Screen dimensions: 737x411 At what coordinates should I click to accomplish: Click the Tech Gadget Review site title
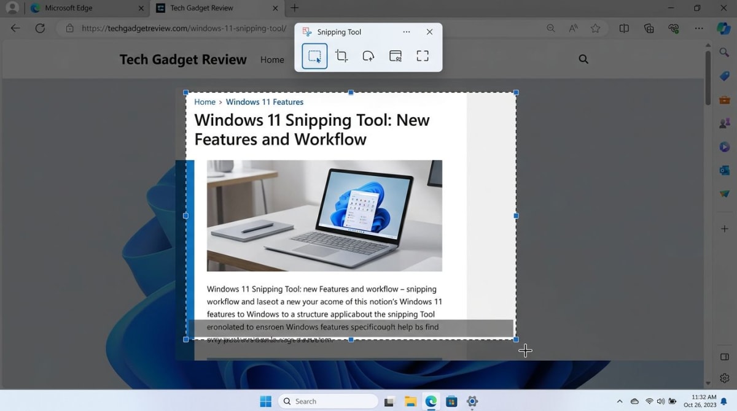click(183, 60)
